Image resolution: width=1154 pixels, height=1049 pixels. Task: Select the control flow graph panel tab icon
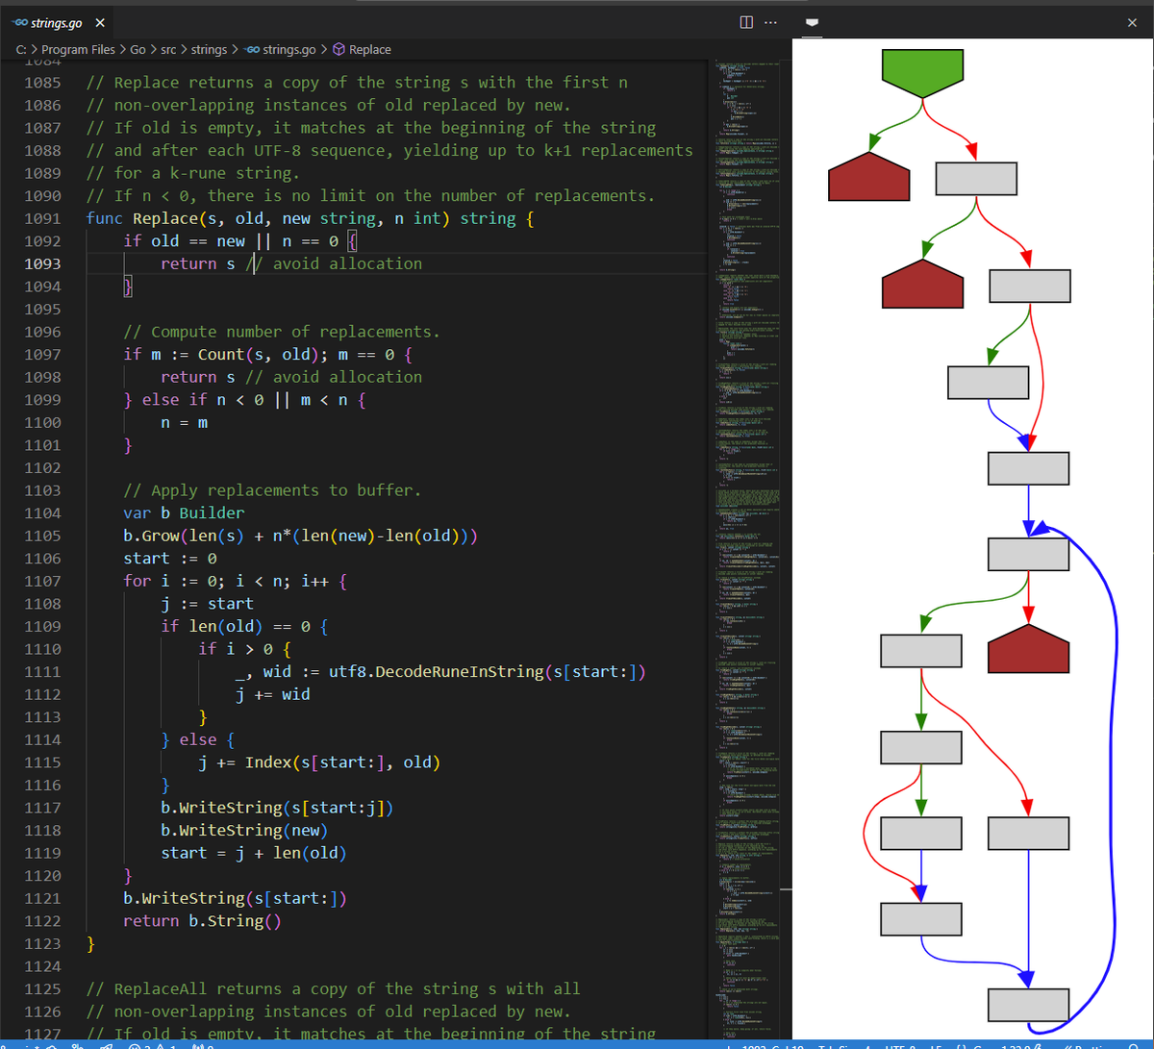pos(813,22)
